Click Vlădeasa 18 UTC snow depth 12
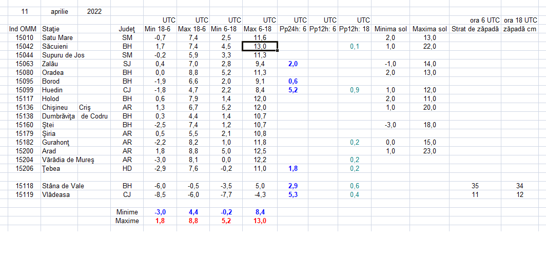The image size is (546, 277). tap(519, 194)
